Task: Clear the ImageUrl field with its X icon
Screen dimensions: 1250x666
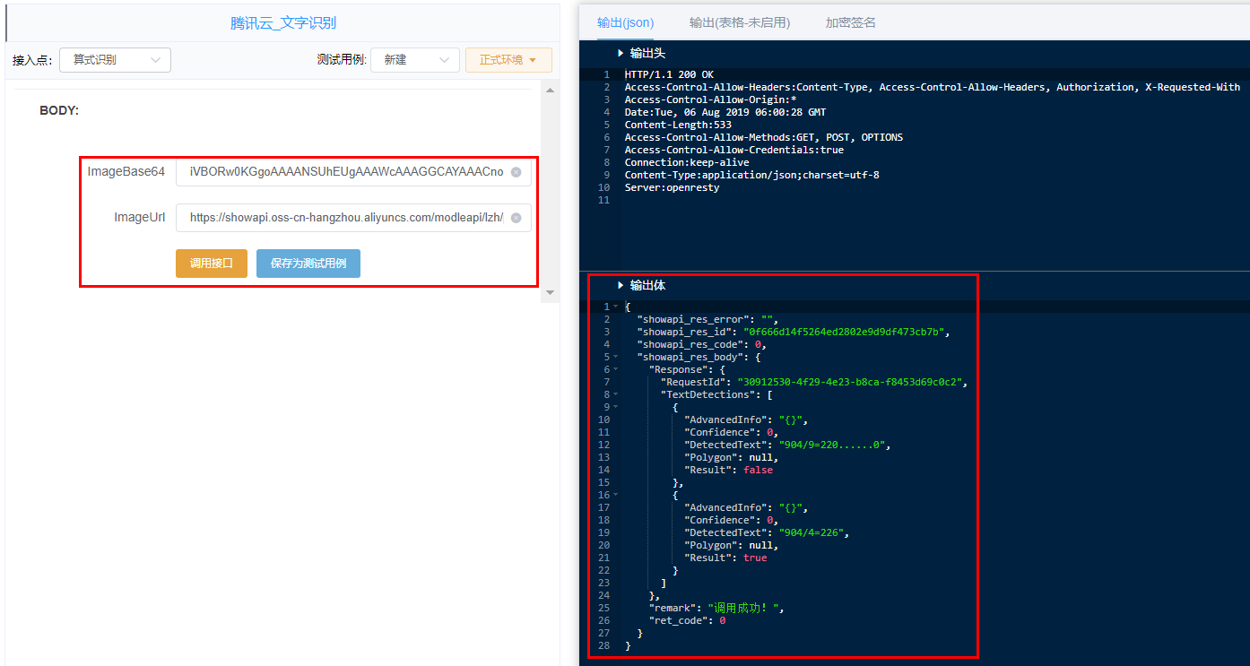Action: [516, 218]
